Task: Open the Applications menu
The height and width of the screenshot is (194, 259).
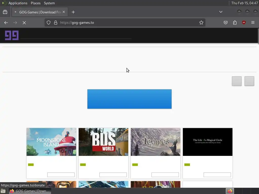Action: pyautogui.click(x=18, y=3)
